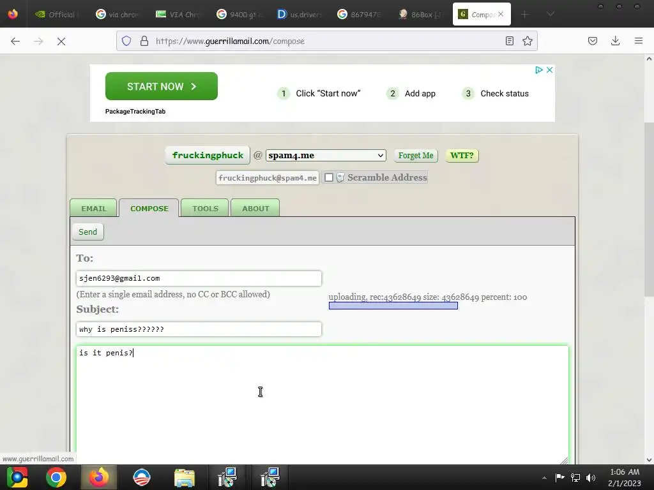Toggle reader view icon in address bar
This screenshot has height=490, width=654.
[509, 41]
